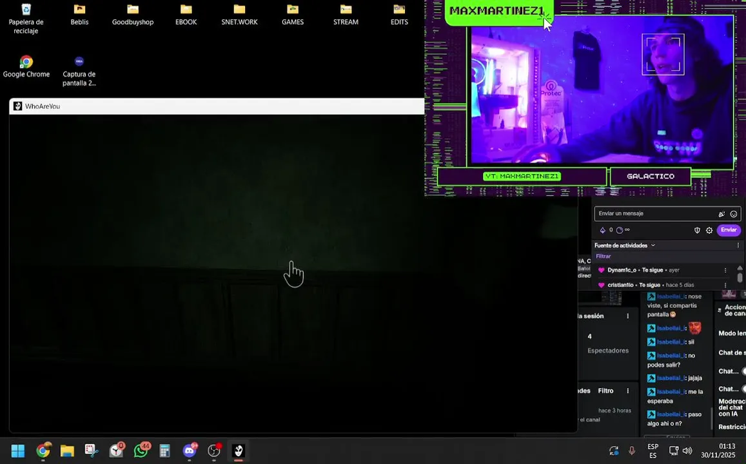Click the 'Te sigue • ayer' text of Dynam1c_o
Viewport: 746px width, 464px height.
(660, 270)
